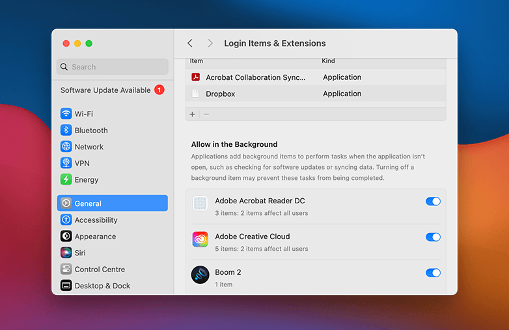
Task: Click the VPN sidebar icon
Action: pos(66,163)
